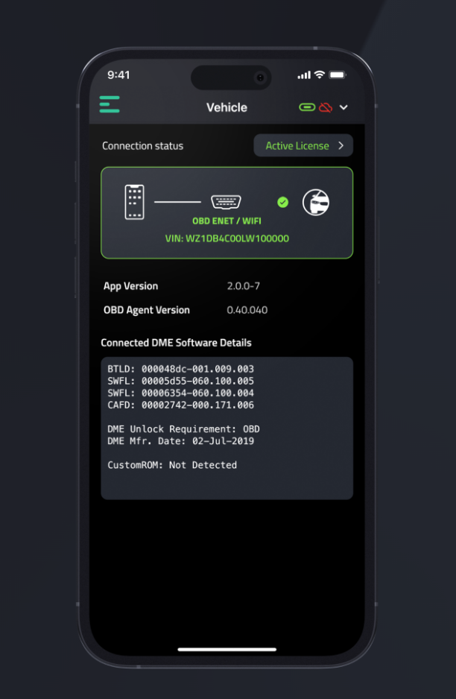Tap the green connection link icon
Viewport: 456px width, 699px height.
coord(307,107)
